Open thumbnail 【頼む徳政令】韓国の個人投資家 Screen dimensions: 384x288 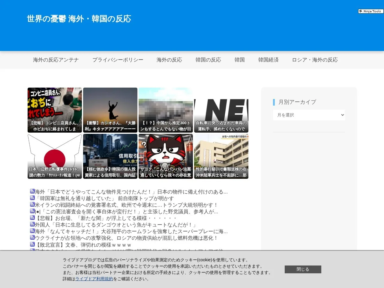pos(110,156)
